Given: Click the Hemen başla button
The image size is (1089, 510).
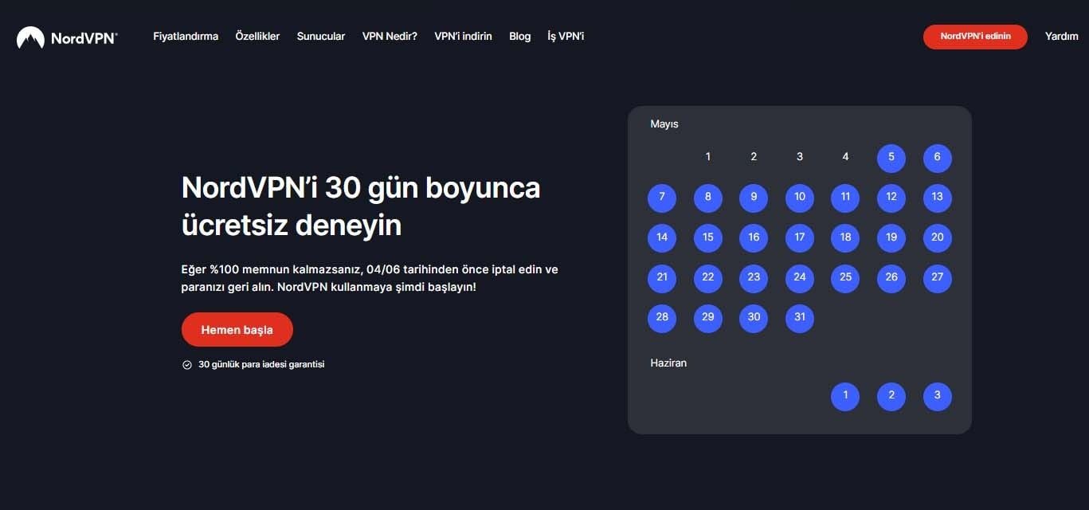Looking at the screenshot, I should pyautogui.click(x=237, y=330).
